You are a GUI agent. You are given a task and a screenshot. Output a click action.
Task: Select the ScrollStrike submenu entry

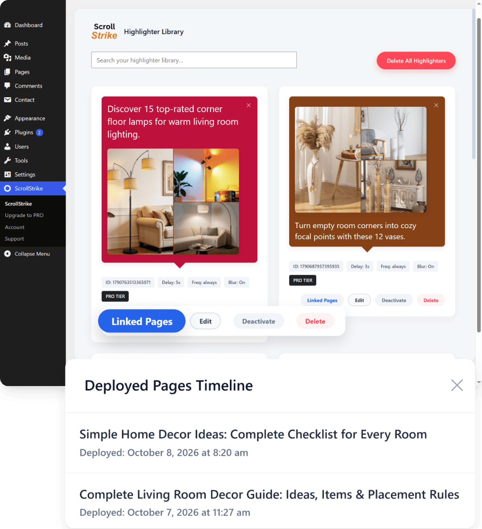(x=18, y=204)
